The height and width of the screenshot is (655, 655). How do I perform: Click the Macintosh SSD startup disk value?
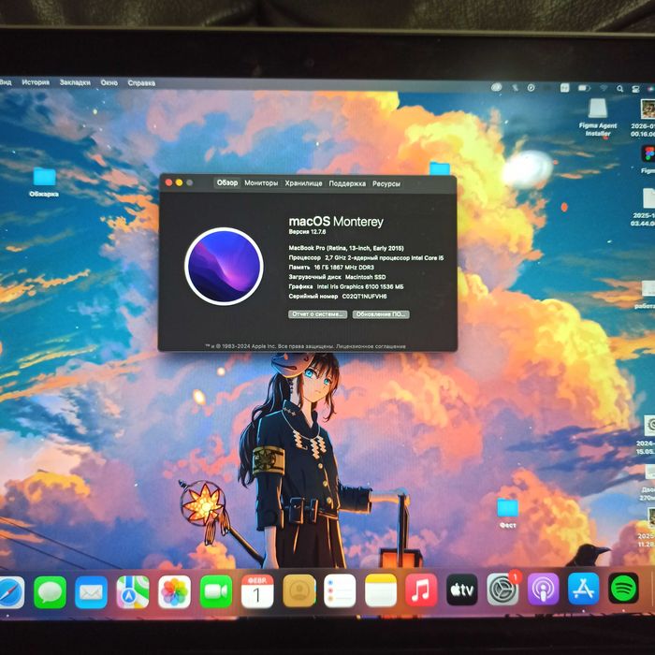(x=366, y=277)
